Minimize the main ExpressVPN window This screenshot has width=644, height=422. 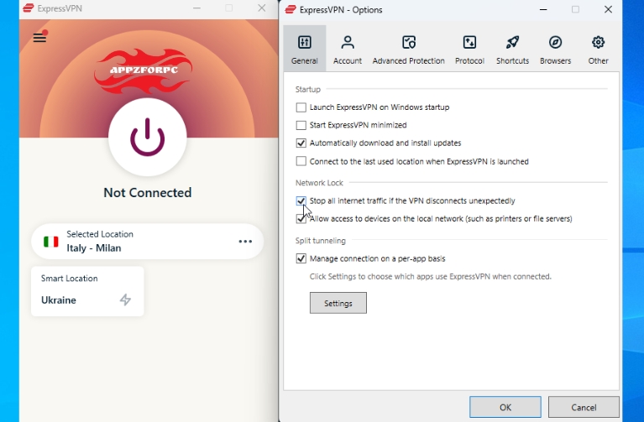coord(196,8)
